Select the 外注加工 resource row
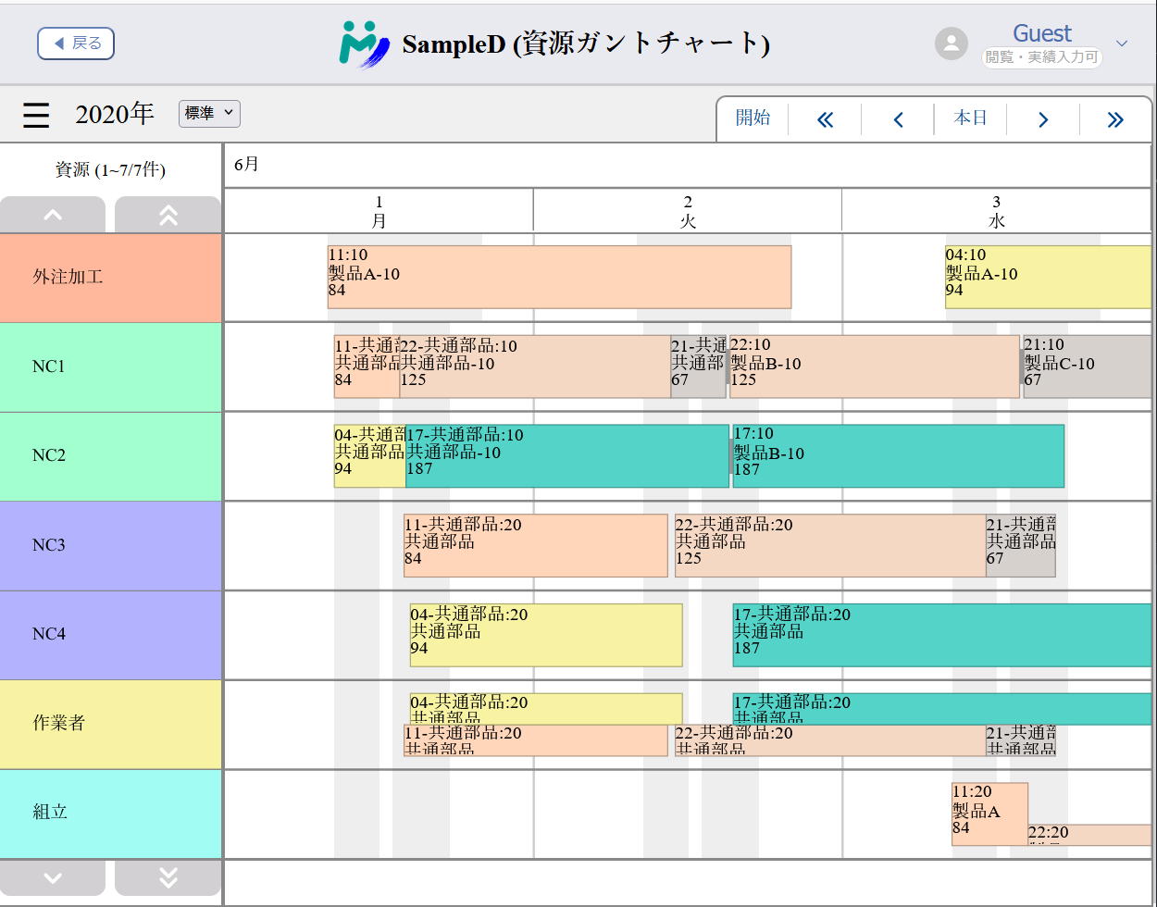1157x907 pixels. coord(111,277)
